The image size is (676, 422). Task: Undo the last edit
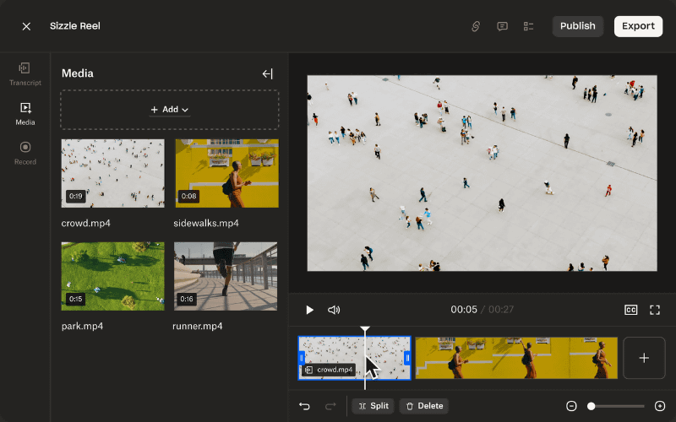tap(304, 406)
